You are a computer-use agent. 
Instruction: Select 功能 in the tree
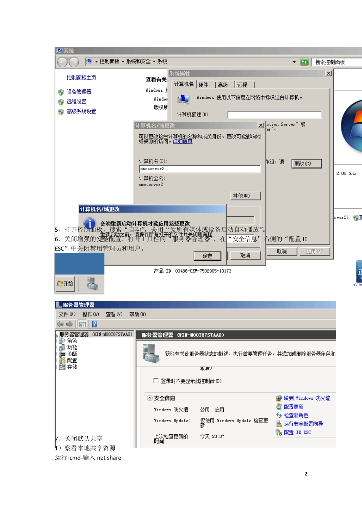(72, 347)
